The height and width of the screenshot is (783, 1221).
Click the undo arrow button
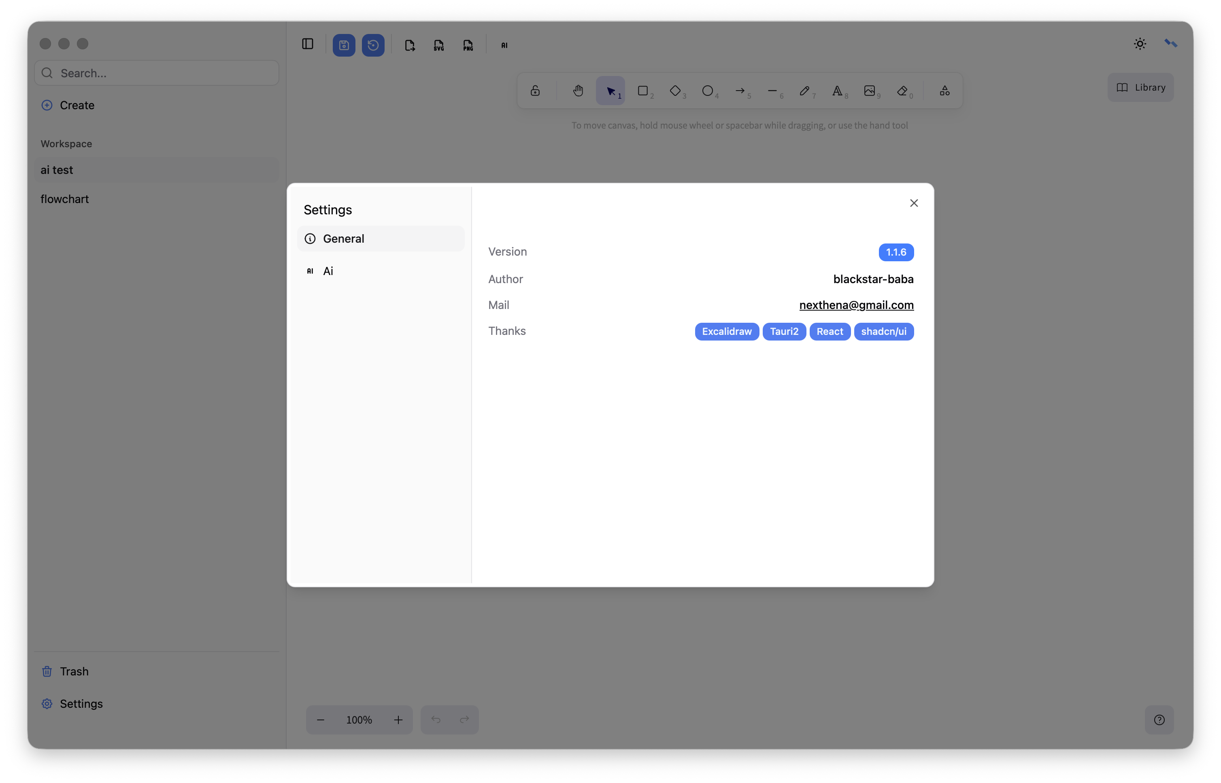436,720
